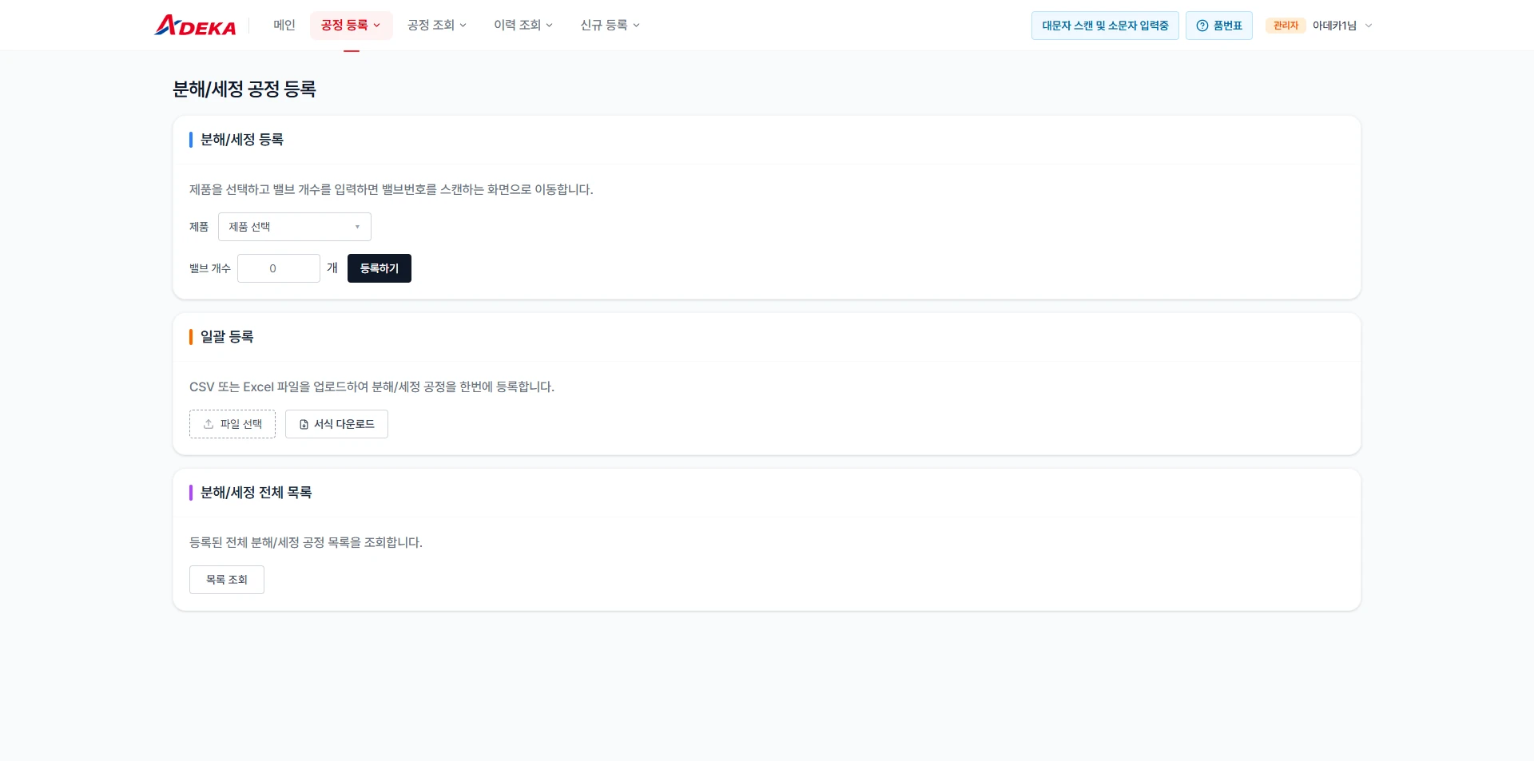Focus the 밸브 개수 number field
The width and height of the screenshot is (1534, 761).
[x=279, y=268]
